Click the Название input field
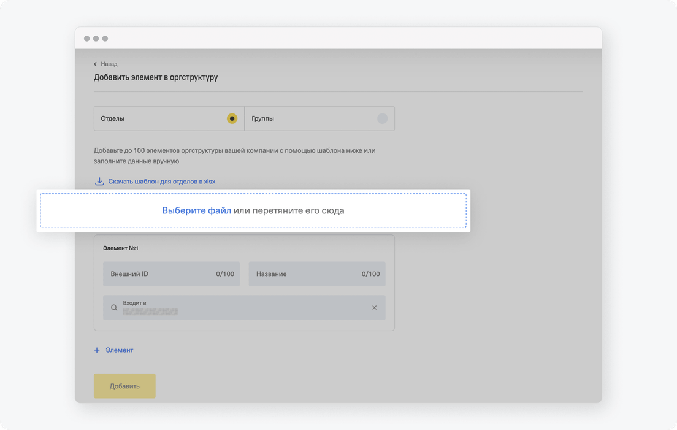 (317, 274)
